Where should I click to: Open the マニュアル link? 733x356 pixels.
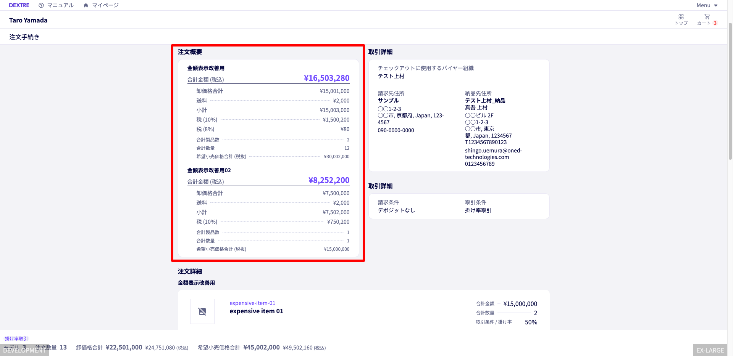pos(60,5)
